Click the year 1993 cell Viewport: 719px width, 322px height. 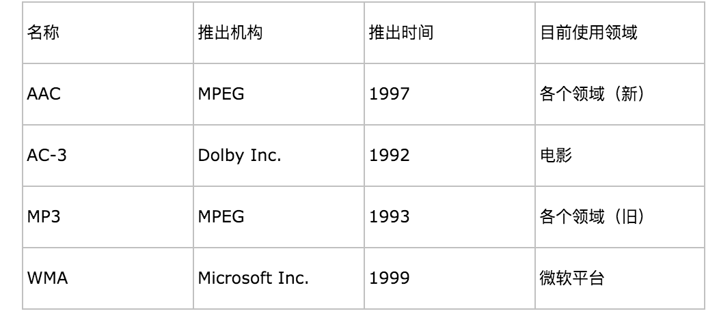pyautogui.click(x=390, y=216)
